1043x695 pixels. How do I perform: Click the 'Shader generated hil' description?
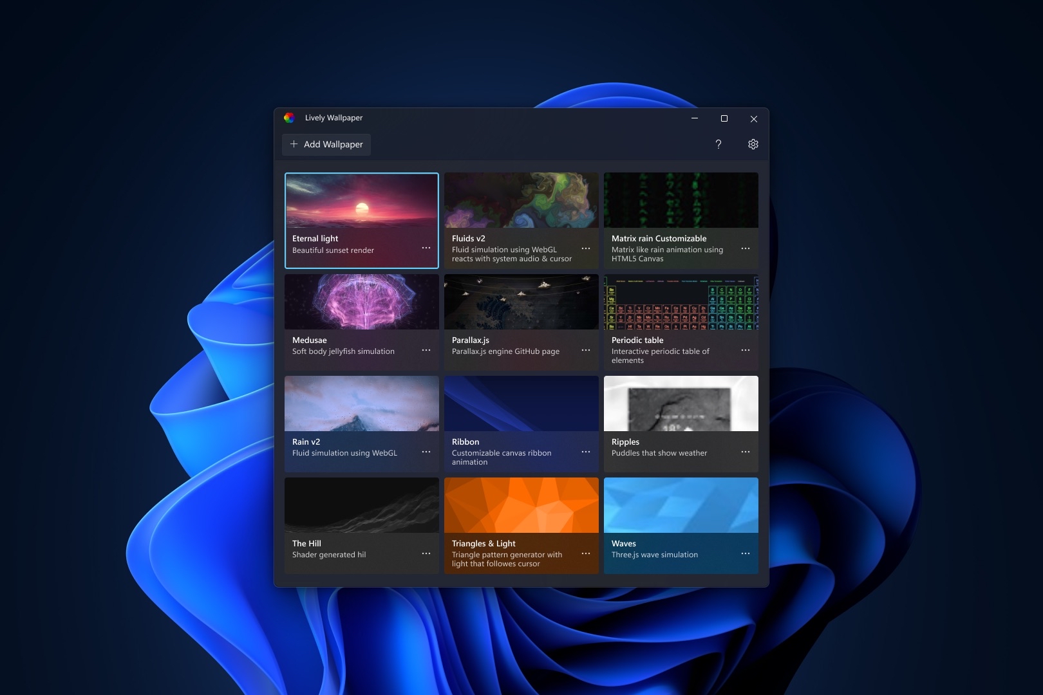pyautogui.click(x=329, y=555)
